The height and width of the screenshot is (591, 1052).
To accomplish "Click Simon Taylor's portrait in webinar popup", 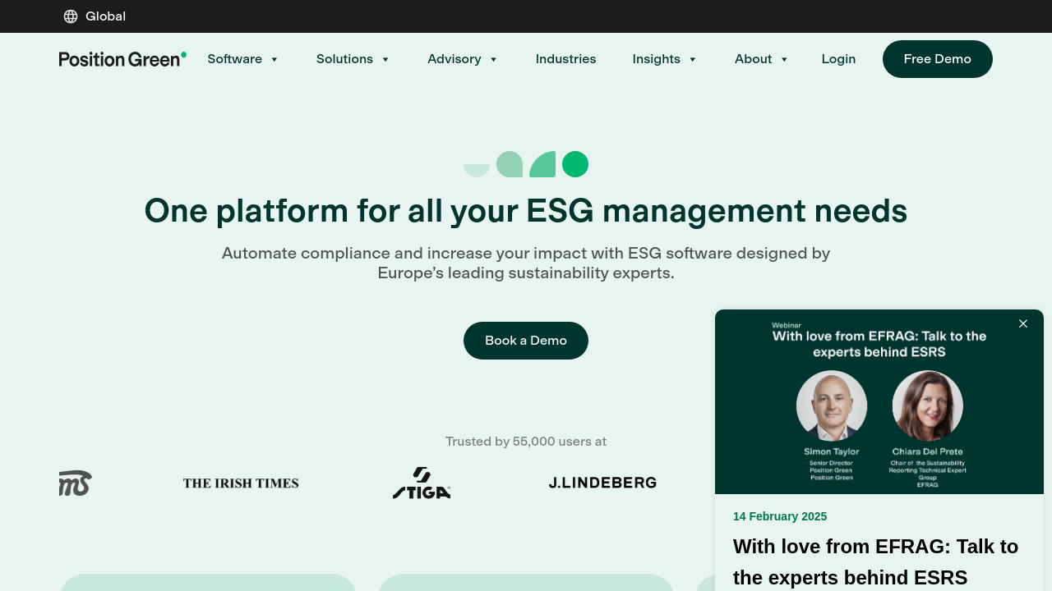I will (832, 405).
